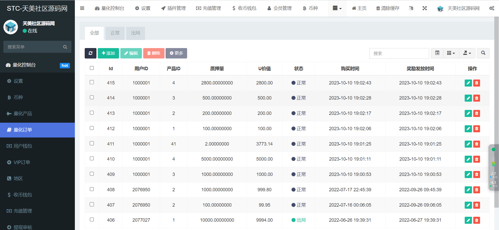Open the top bar list dropdown menu
Image resolution: width=499 pixels, height=230 pixels.
coord(337,8)
